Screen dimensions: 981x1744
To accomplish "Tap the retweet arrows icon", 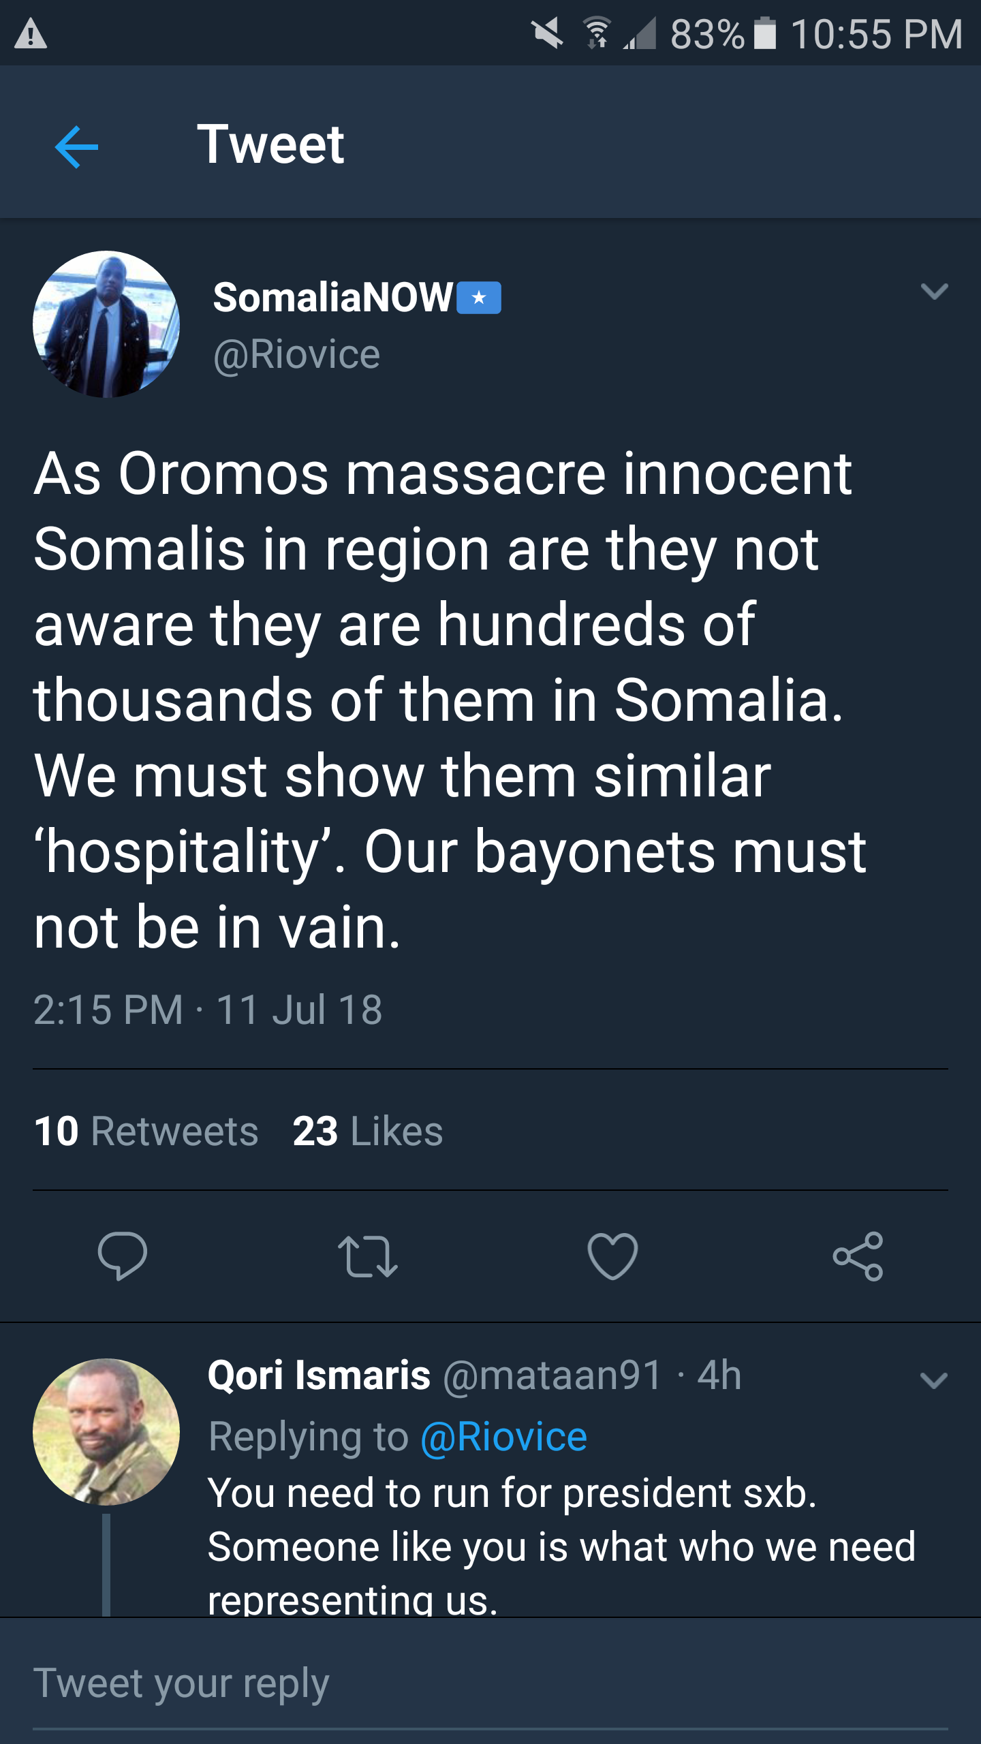I will tap(368, 1256).
